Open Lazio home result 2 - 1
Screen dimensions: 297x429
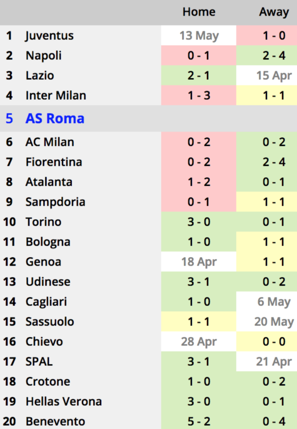point(199,75)
